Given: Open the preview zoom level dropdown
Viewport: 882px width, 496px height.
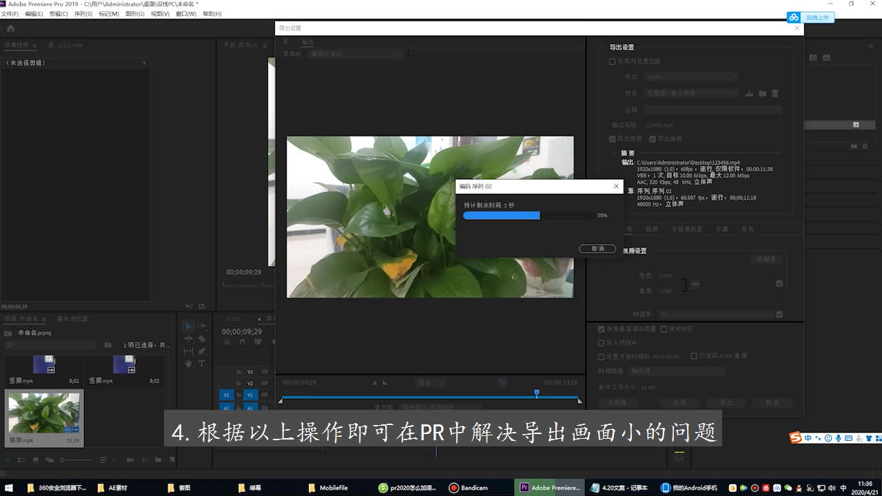Looking at the screenshot, I should (x=432, y=382).
